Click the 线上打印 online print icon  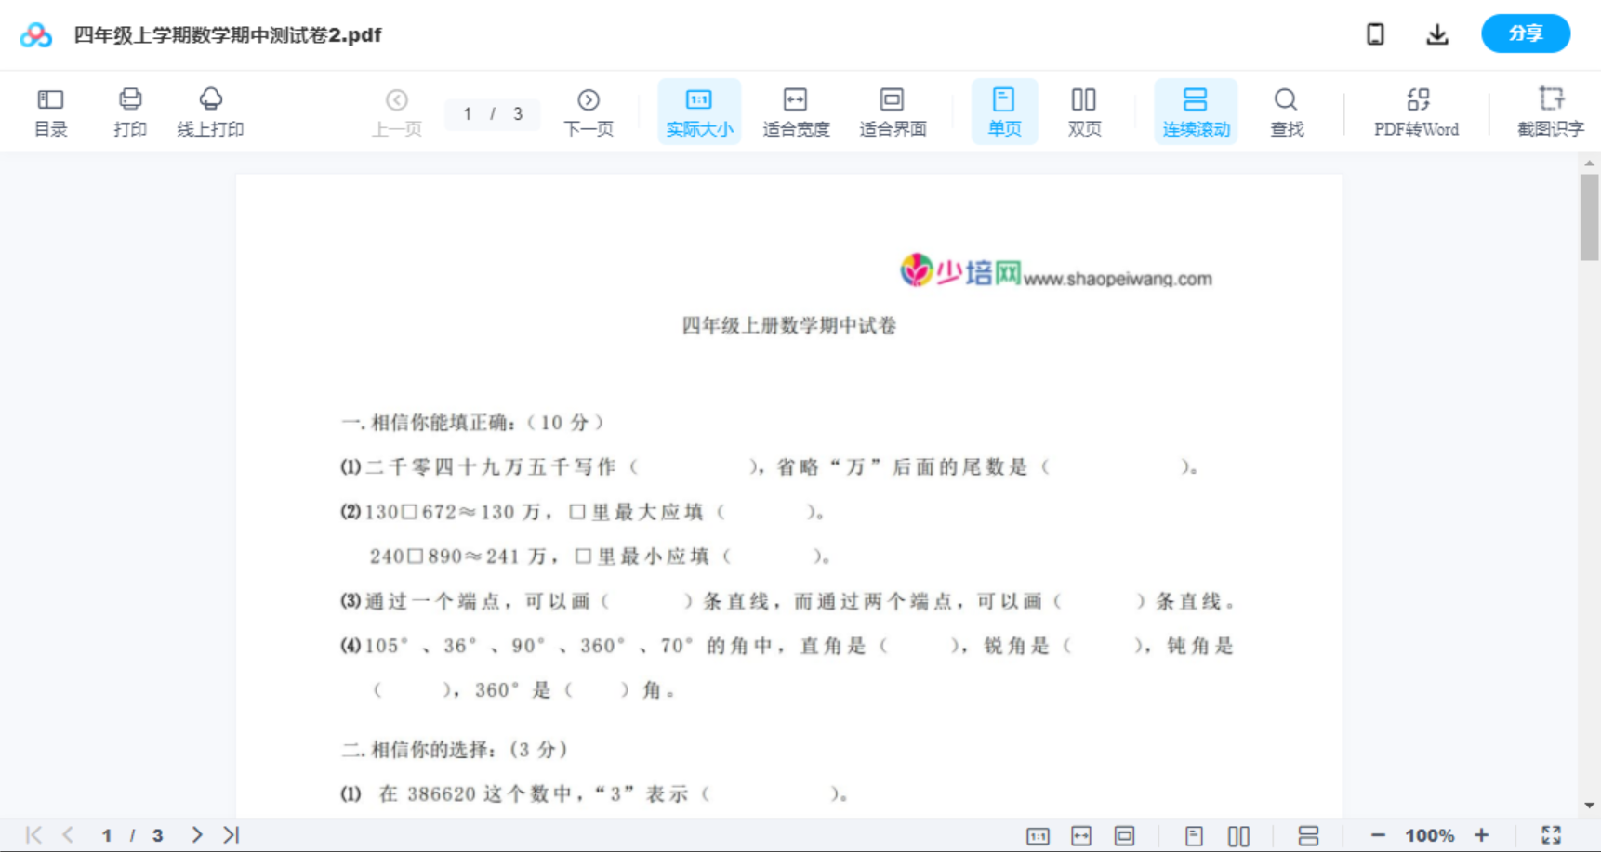[x=210, y=111]
